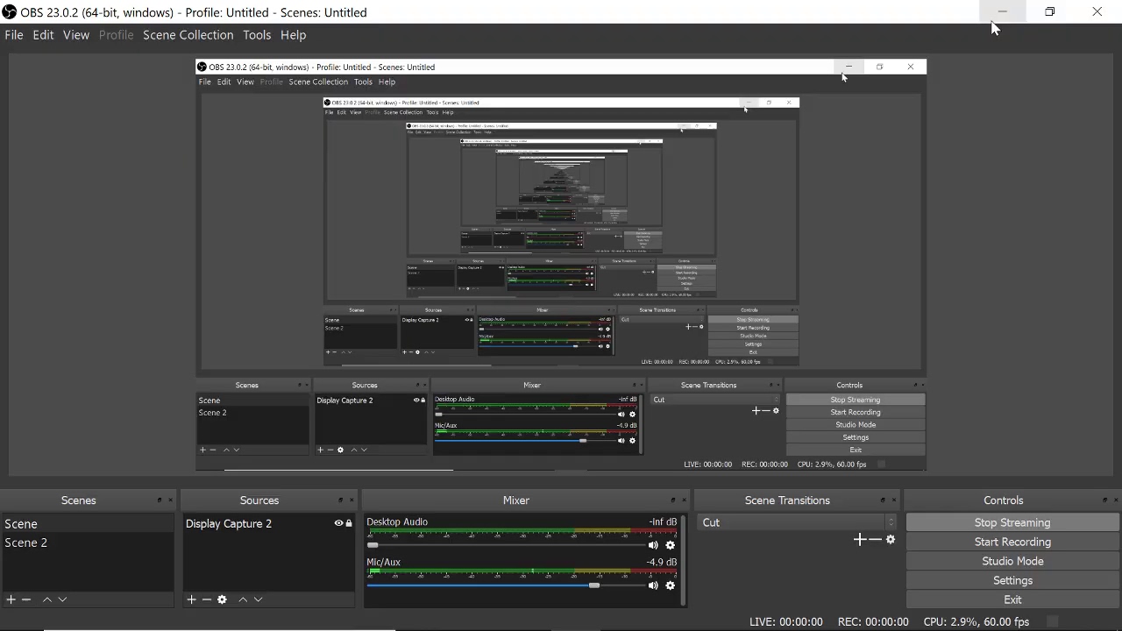Add a new scene with plus icon
This screenshot has height=631, width=1122.
11,599
